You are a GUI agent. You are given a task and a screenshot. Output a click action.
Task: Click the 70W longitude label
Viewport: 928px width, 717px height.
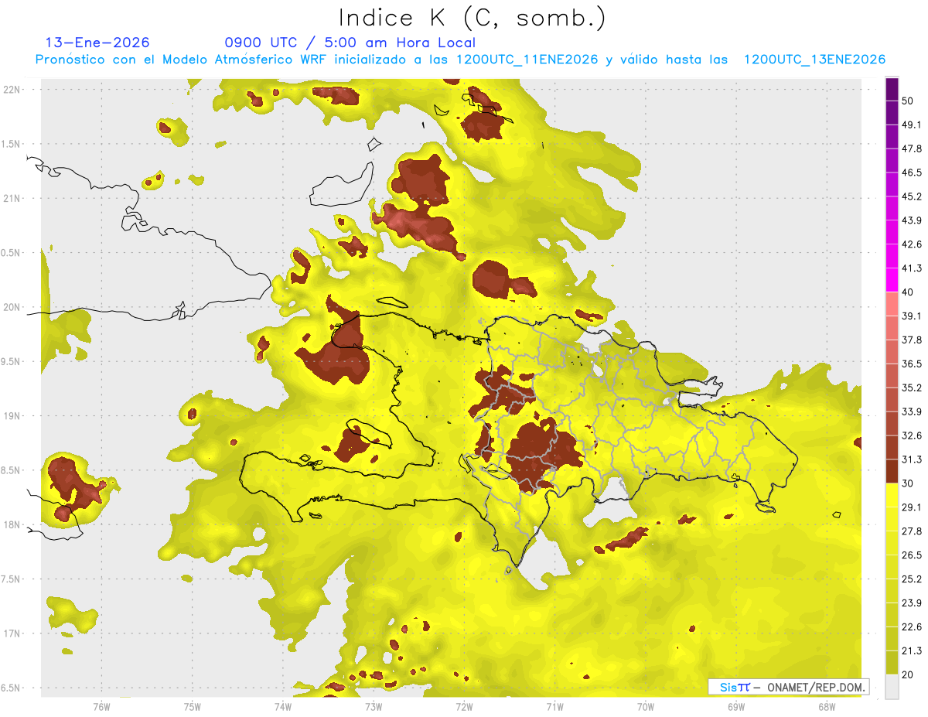coord(646,707)
